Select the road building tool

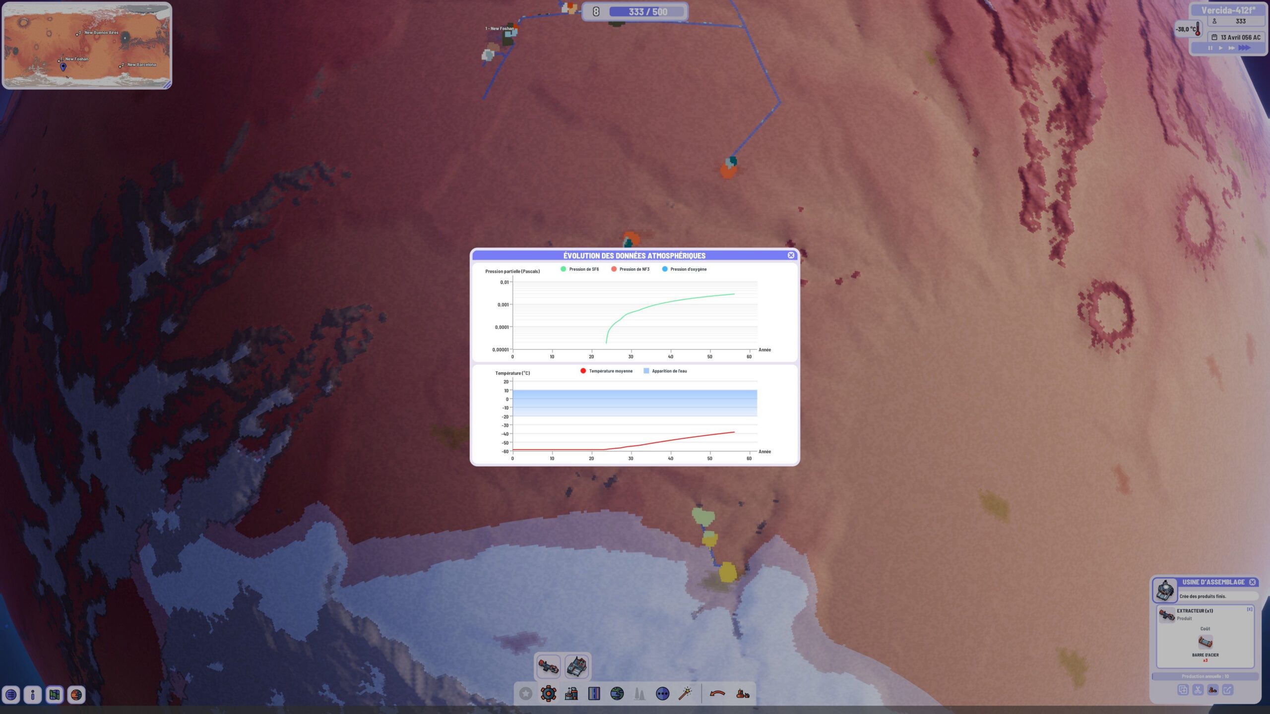[x=594, y=694]
